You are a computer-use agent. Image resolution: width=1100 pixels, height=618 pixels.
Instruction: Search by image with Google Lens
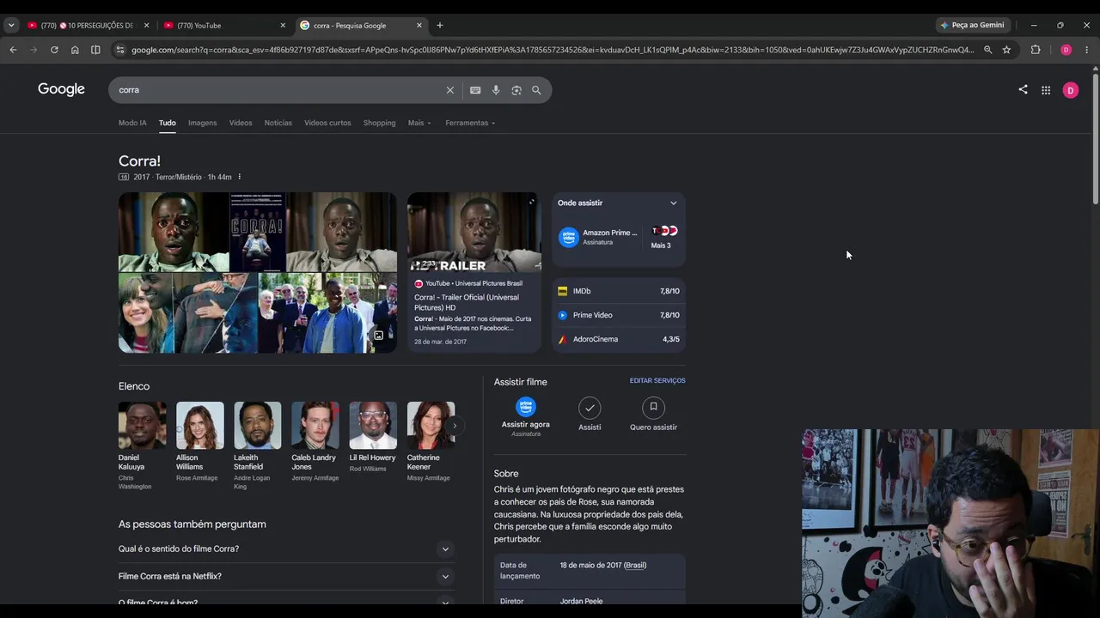click(x=516, y=90)
